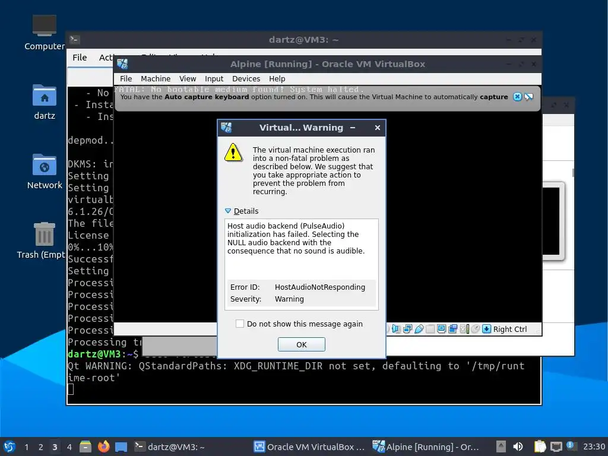Open the Trash desktop icon
608x456 pixels.
tap(45, 240)
